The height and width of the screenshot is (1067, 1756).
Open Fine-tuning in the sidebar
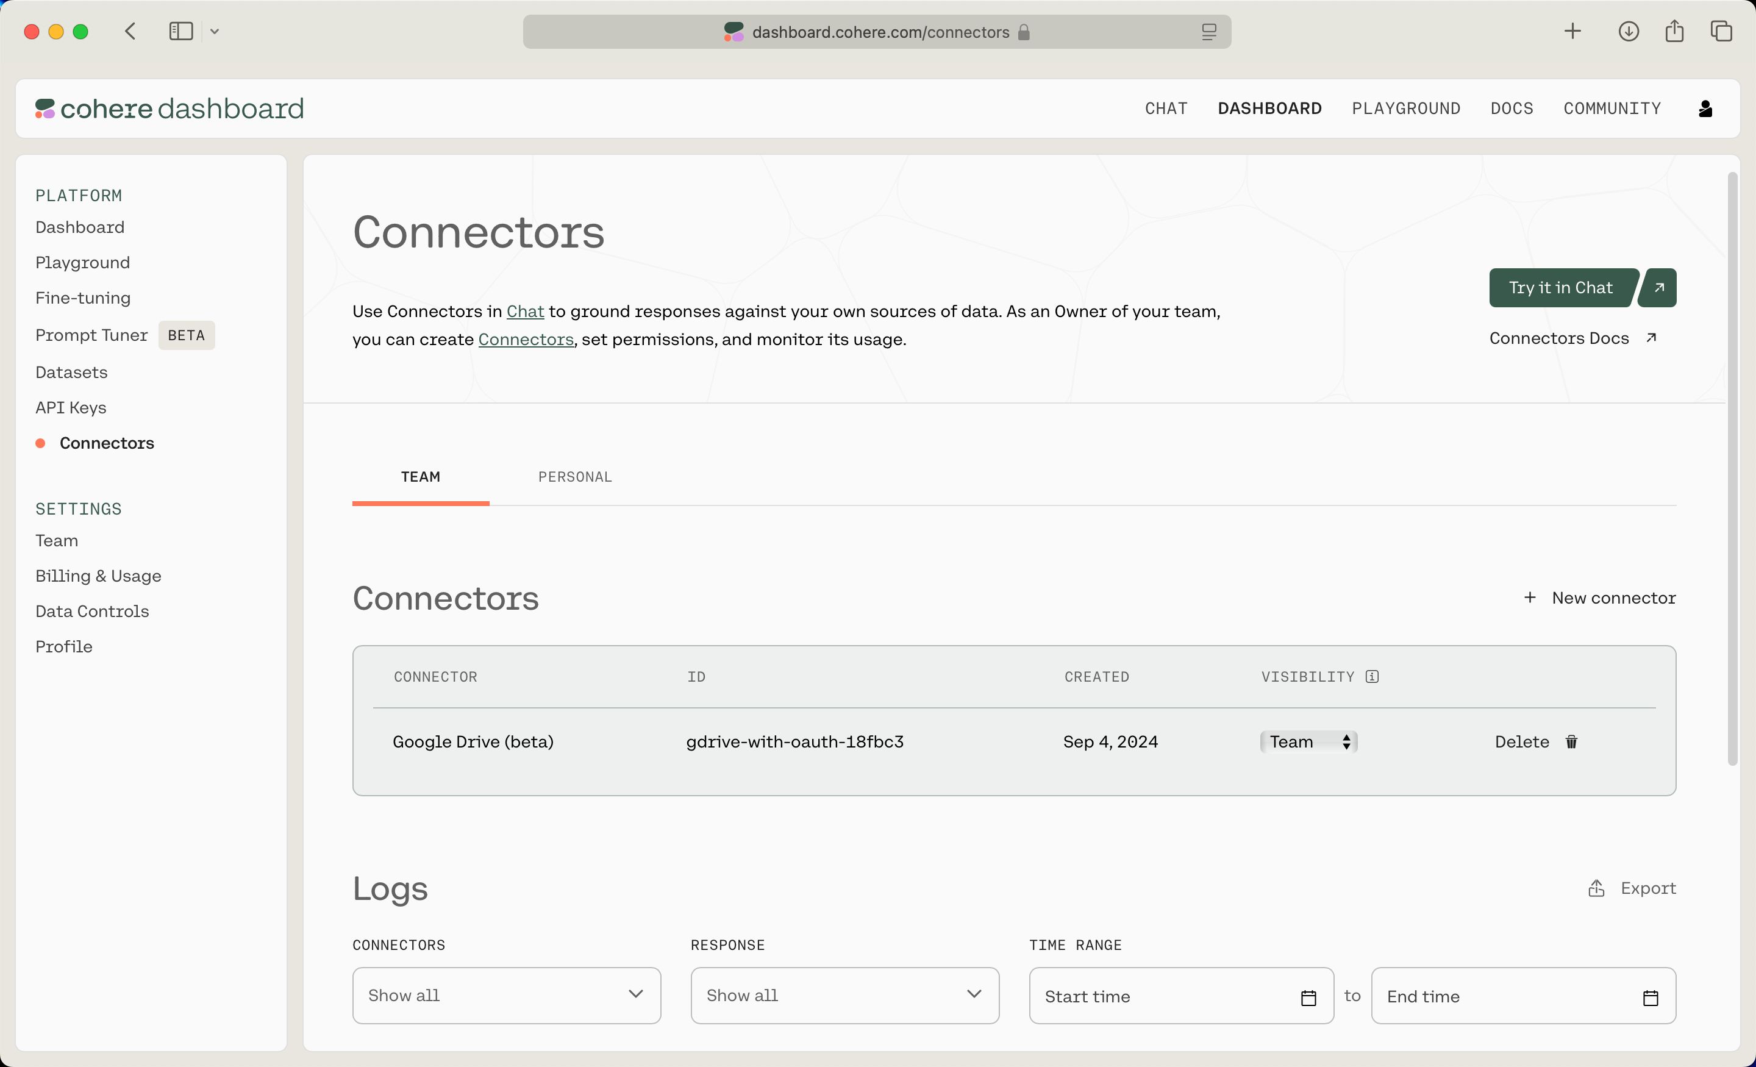(x=84, y=298)
